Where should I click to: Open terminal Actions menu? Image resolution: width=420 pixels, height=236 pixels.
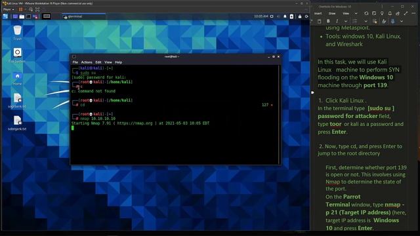[x=87, y=62]
